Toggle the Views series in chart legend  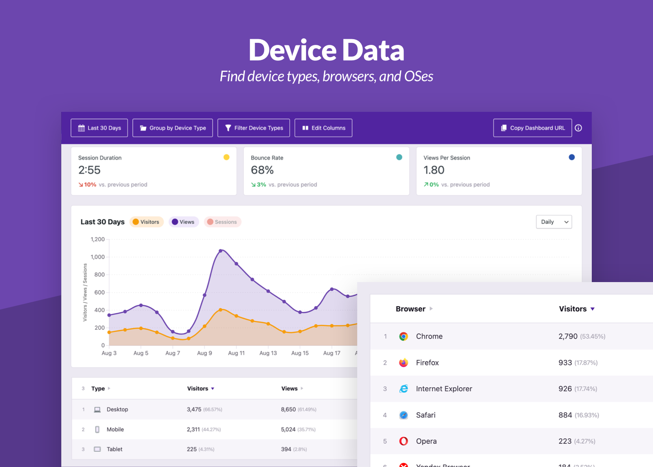pos(184,222)
